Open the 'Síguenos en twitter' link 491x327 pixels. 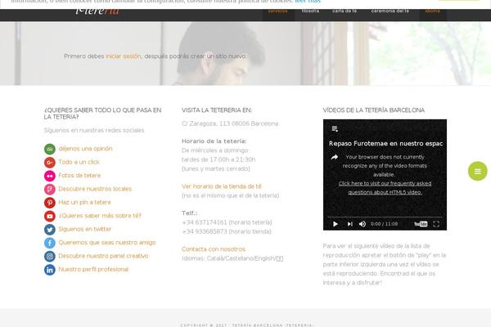85,230
